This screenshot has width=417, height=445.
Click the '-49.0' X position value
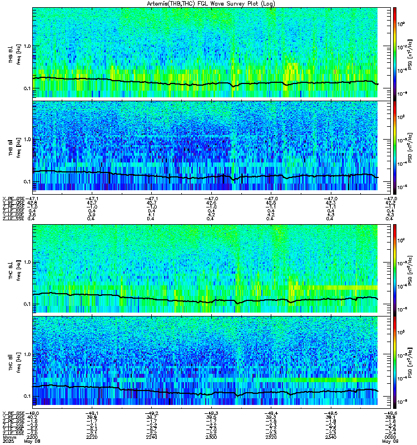[32, 413]
